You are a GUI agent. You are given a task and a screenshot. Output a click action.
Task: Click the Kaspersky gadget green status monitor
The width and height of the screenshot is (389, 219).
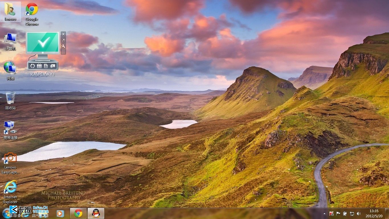[43, 42]
